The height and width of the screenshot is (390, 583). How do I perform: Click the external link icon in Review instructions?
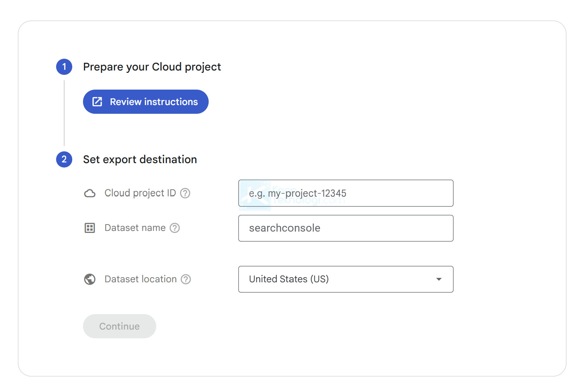(97, 102)
